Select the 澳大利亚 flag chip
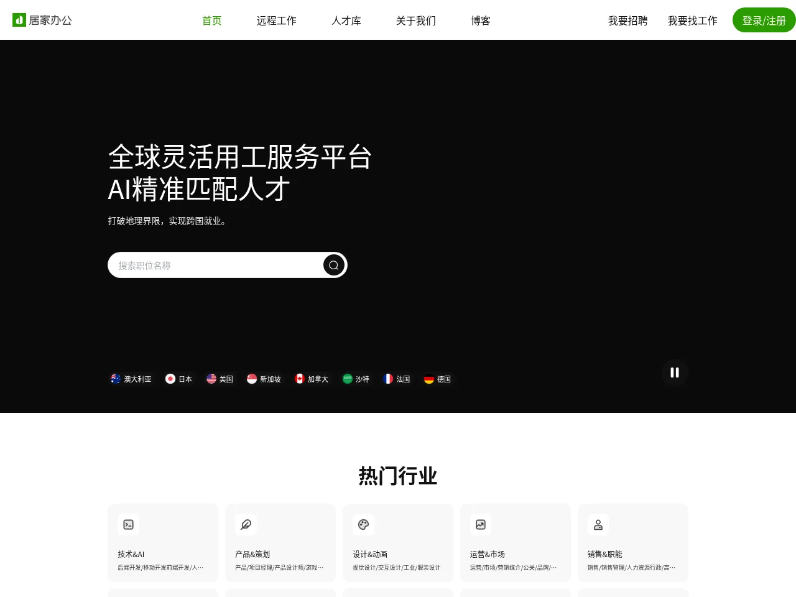This screenshot has width=796, height=597. tap(131, 379)
